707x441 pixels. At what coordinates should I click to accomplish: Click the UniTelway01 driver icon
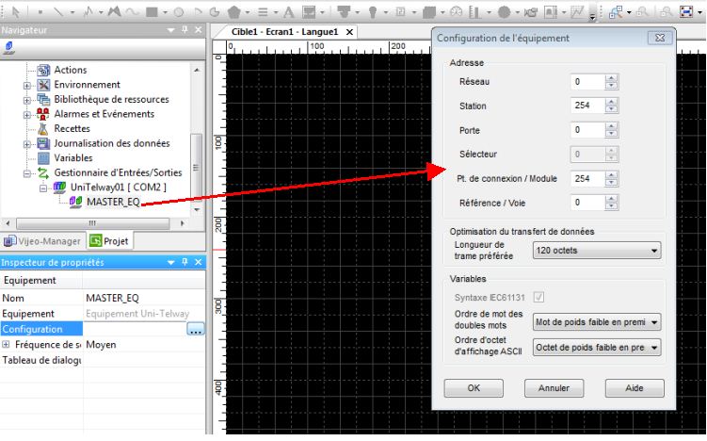[x=58, y=188]
